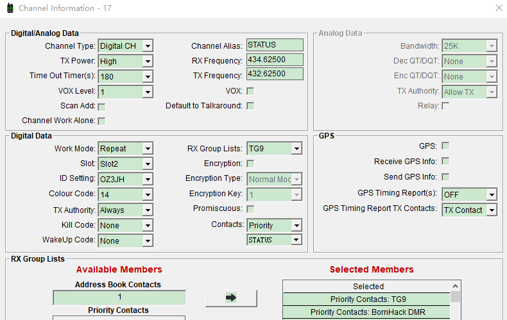This screenshot has width=507, height=320.
Task: Click the right arrow add-member button
Action: [231, 298]
